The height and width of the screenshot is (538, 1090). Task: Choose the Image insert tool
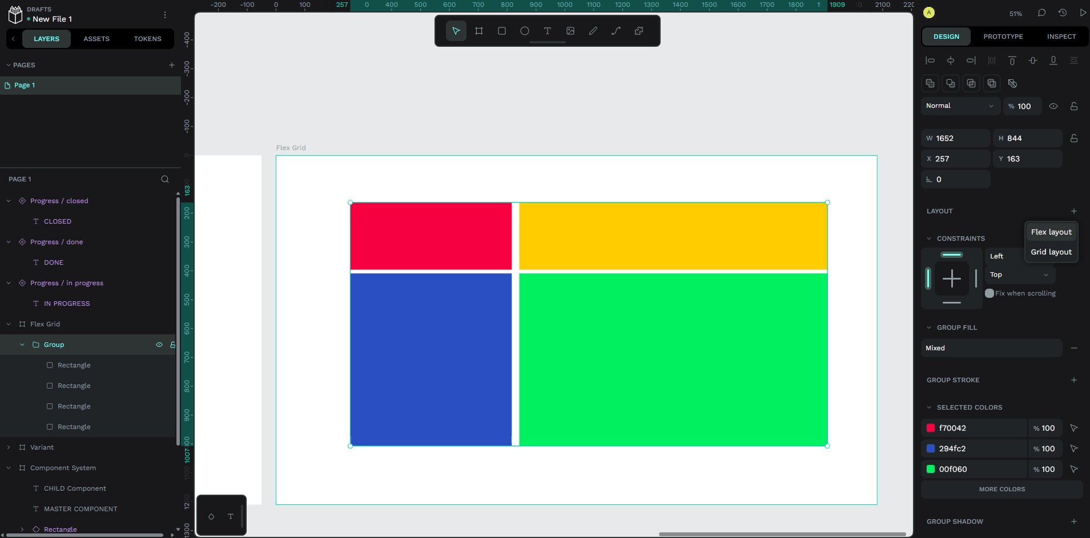point(570,31)
